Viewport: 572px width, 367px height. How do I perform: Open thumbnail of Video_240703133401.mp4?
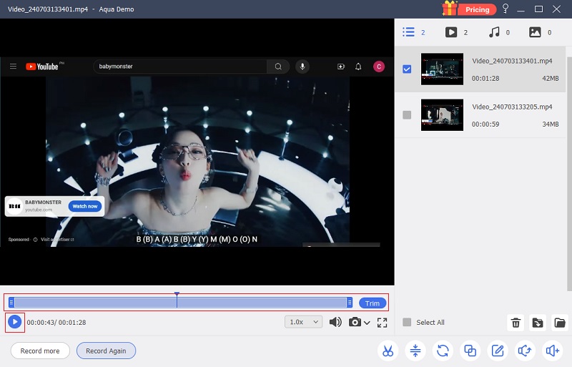point(442,69)
